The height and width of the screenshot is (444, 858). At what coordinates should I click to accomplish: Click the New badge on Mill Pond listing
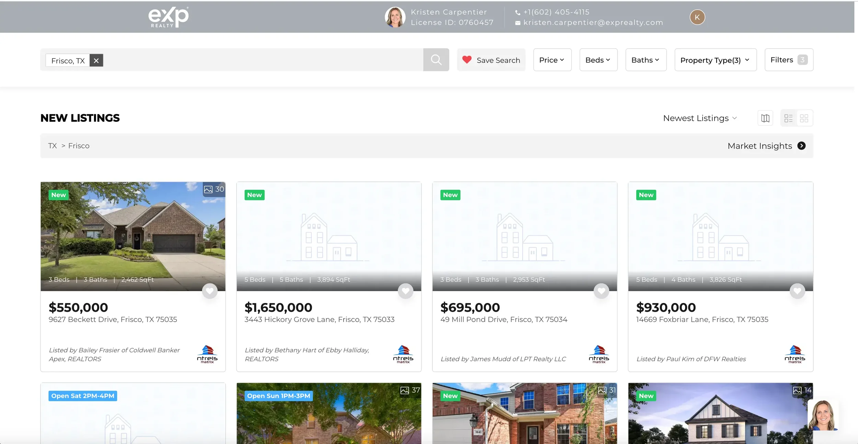(450, 195)
